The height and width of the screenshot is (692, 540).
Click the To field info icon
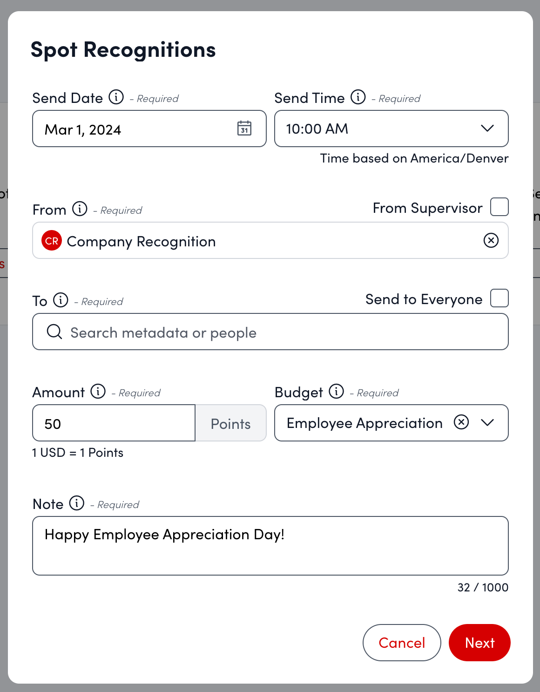click(x=61, y=300)
